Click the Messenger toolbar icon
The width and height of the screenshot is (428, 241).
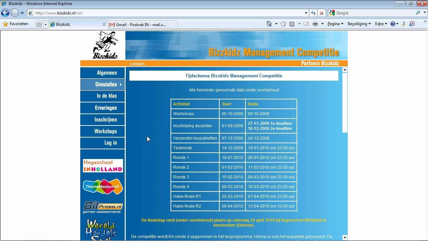pos(404,24)
